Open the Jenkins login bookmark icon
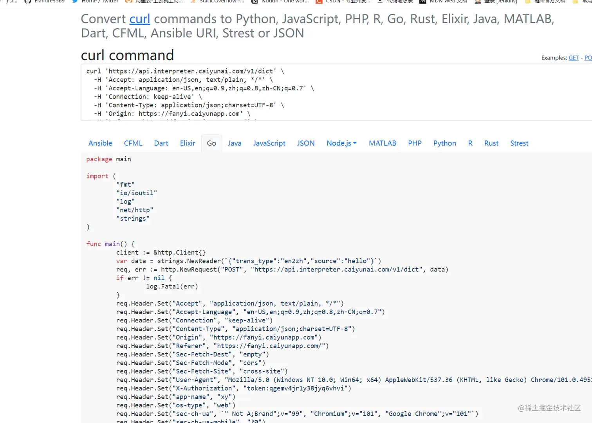The width and height of the screenshot is (592, 423). 478,1
